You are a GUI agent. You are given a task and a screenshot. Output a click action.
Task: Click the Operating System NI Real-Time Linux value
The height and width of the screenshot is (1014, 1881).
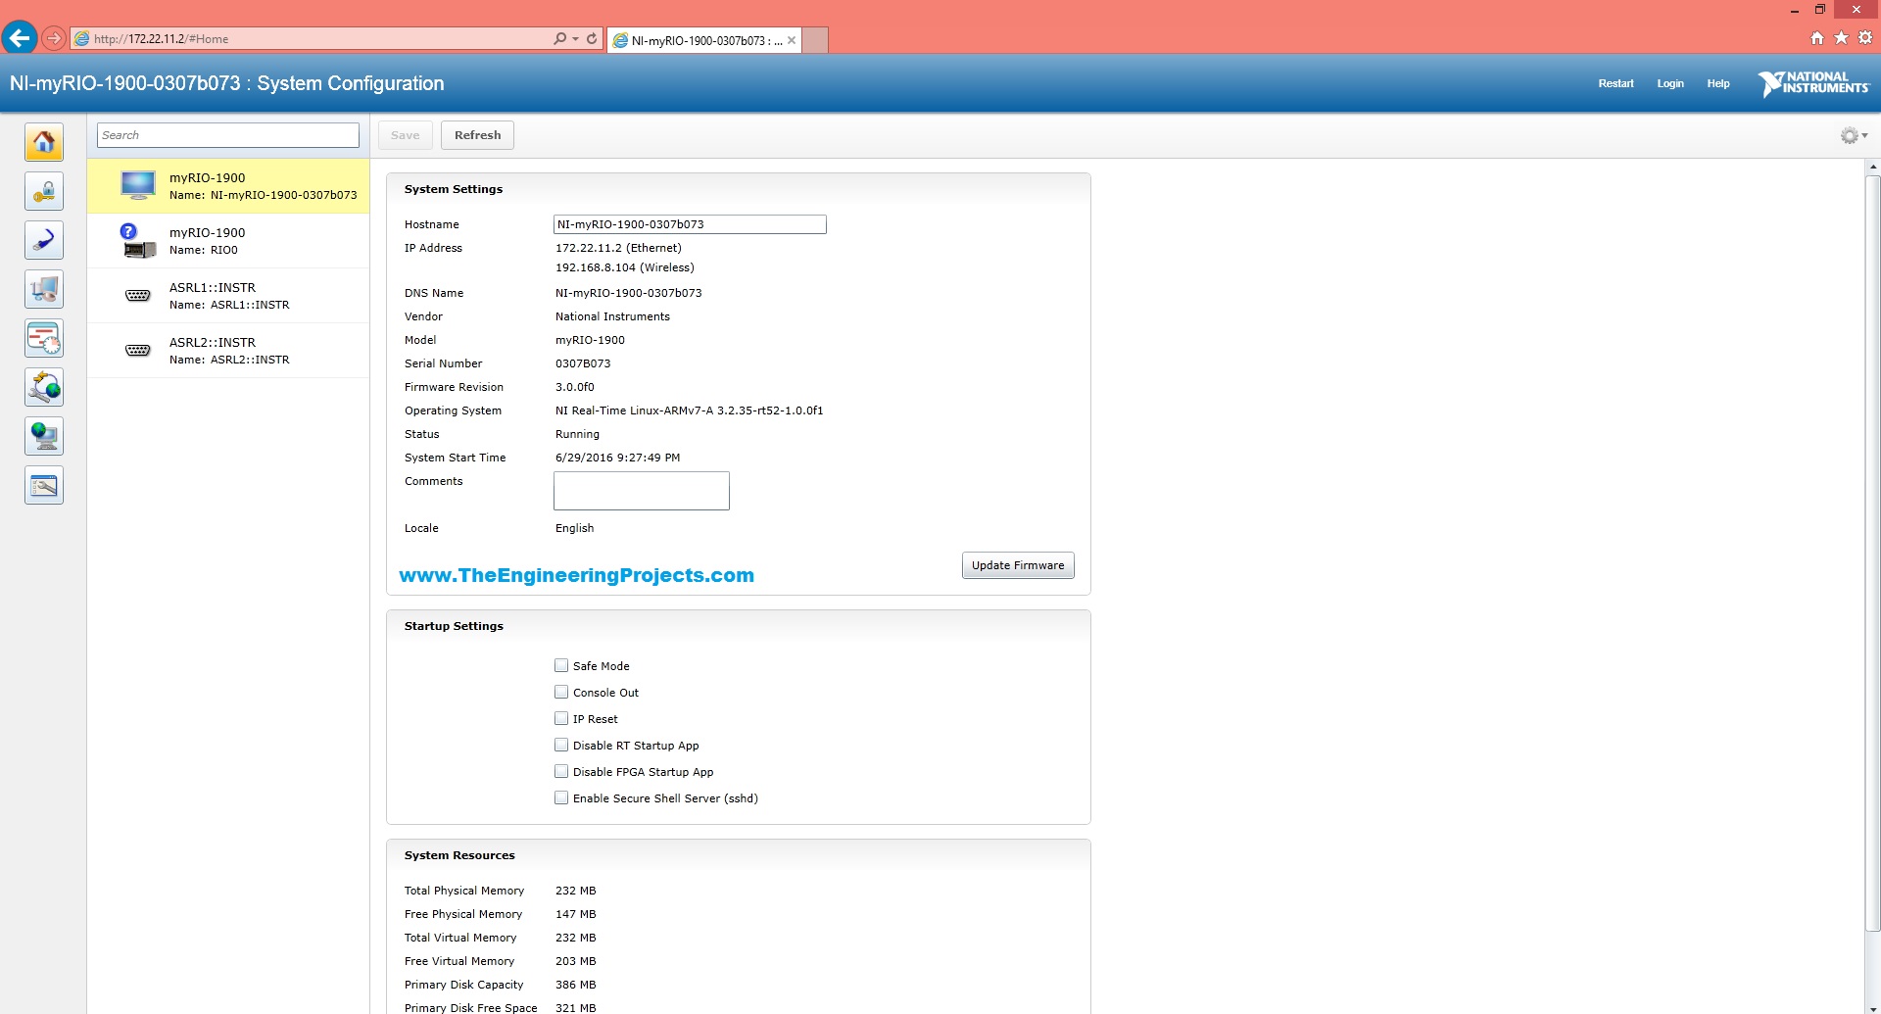tap(690, 410)
